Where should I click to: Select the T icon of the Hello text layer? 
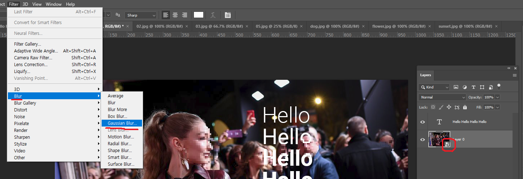coord(439,122)
